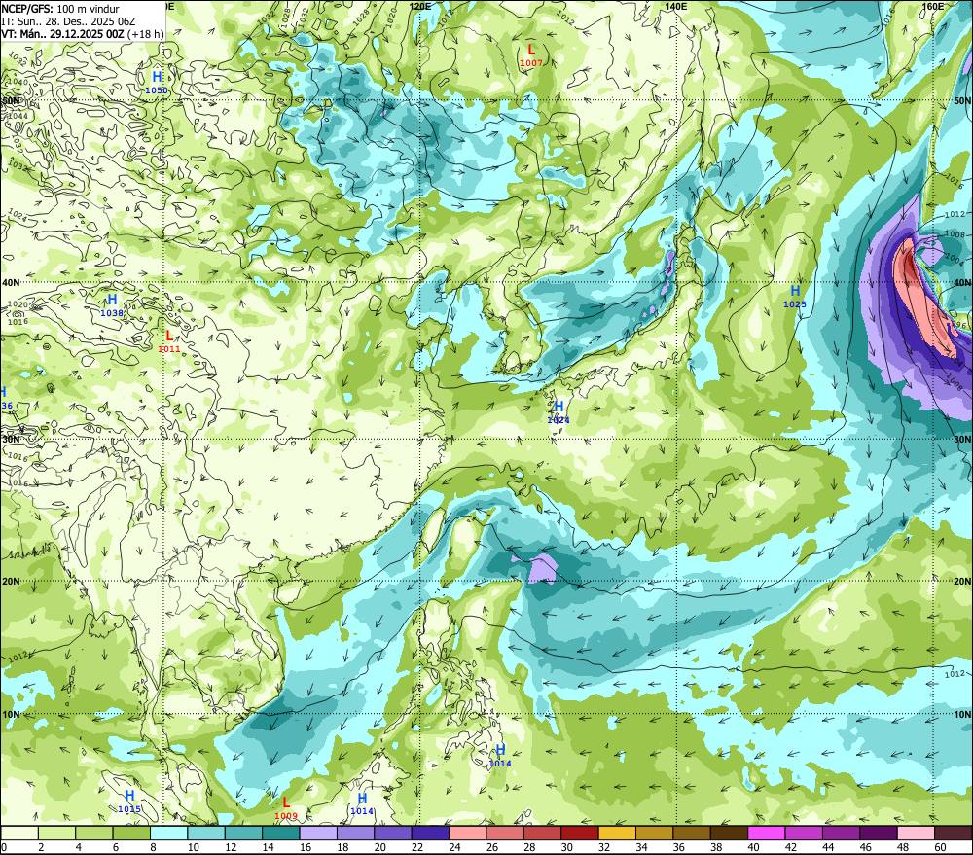Click the 10N label on the left edge
Viewport: 973px width, 855px height.
11,714
